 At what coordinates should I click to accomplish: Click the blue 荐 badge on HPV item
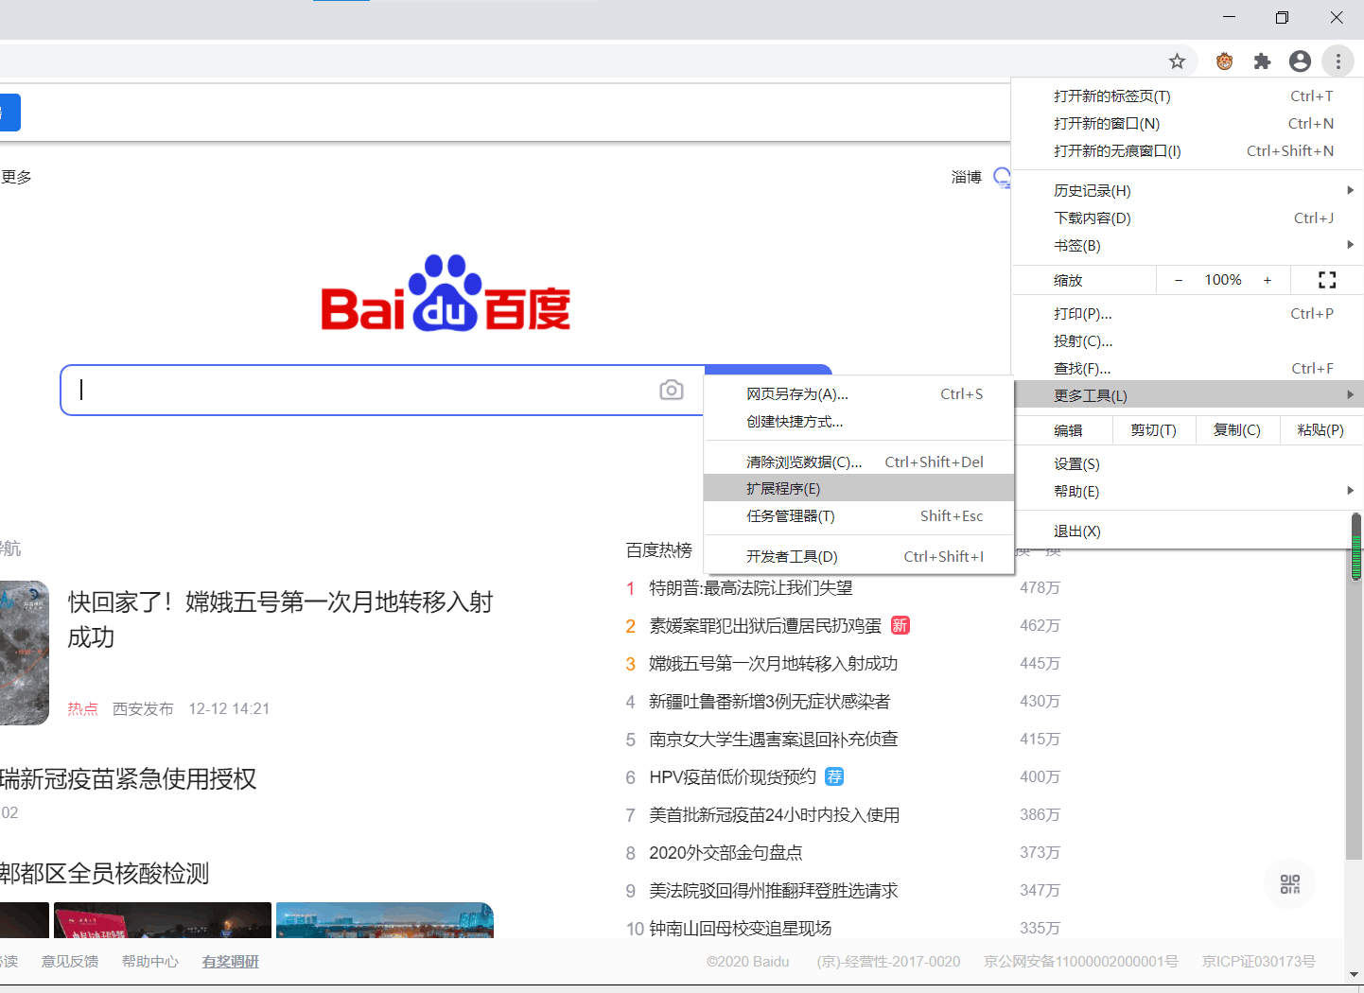(x=834, y=776)
